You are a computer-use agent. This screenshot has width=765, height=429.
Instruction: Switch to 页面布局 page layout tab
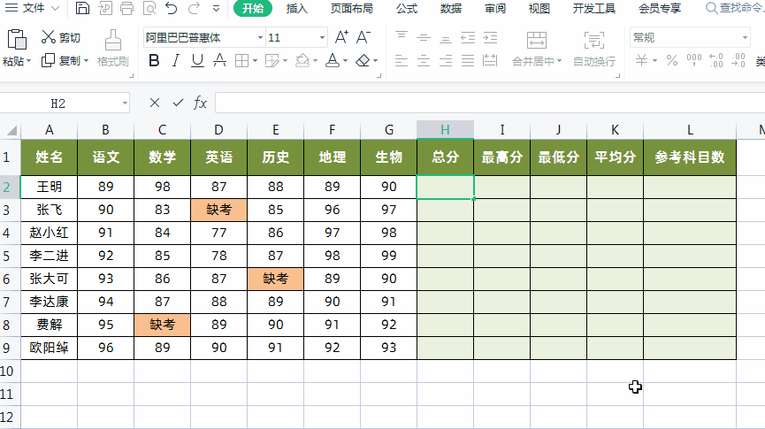351,9
